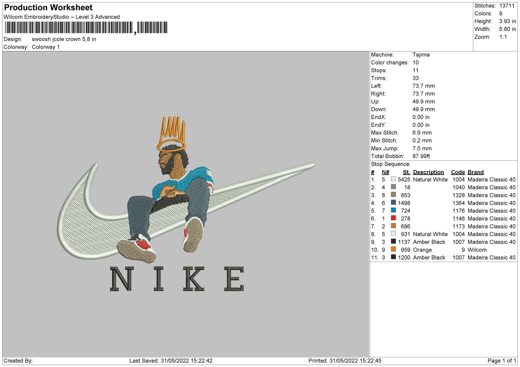Click the 'N#' column header
Screen dimensions: 520x367
[x=385, y=172]
